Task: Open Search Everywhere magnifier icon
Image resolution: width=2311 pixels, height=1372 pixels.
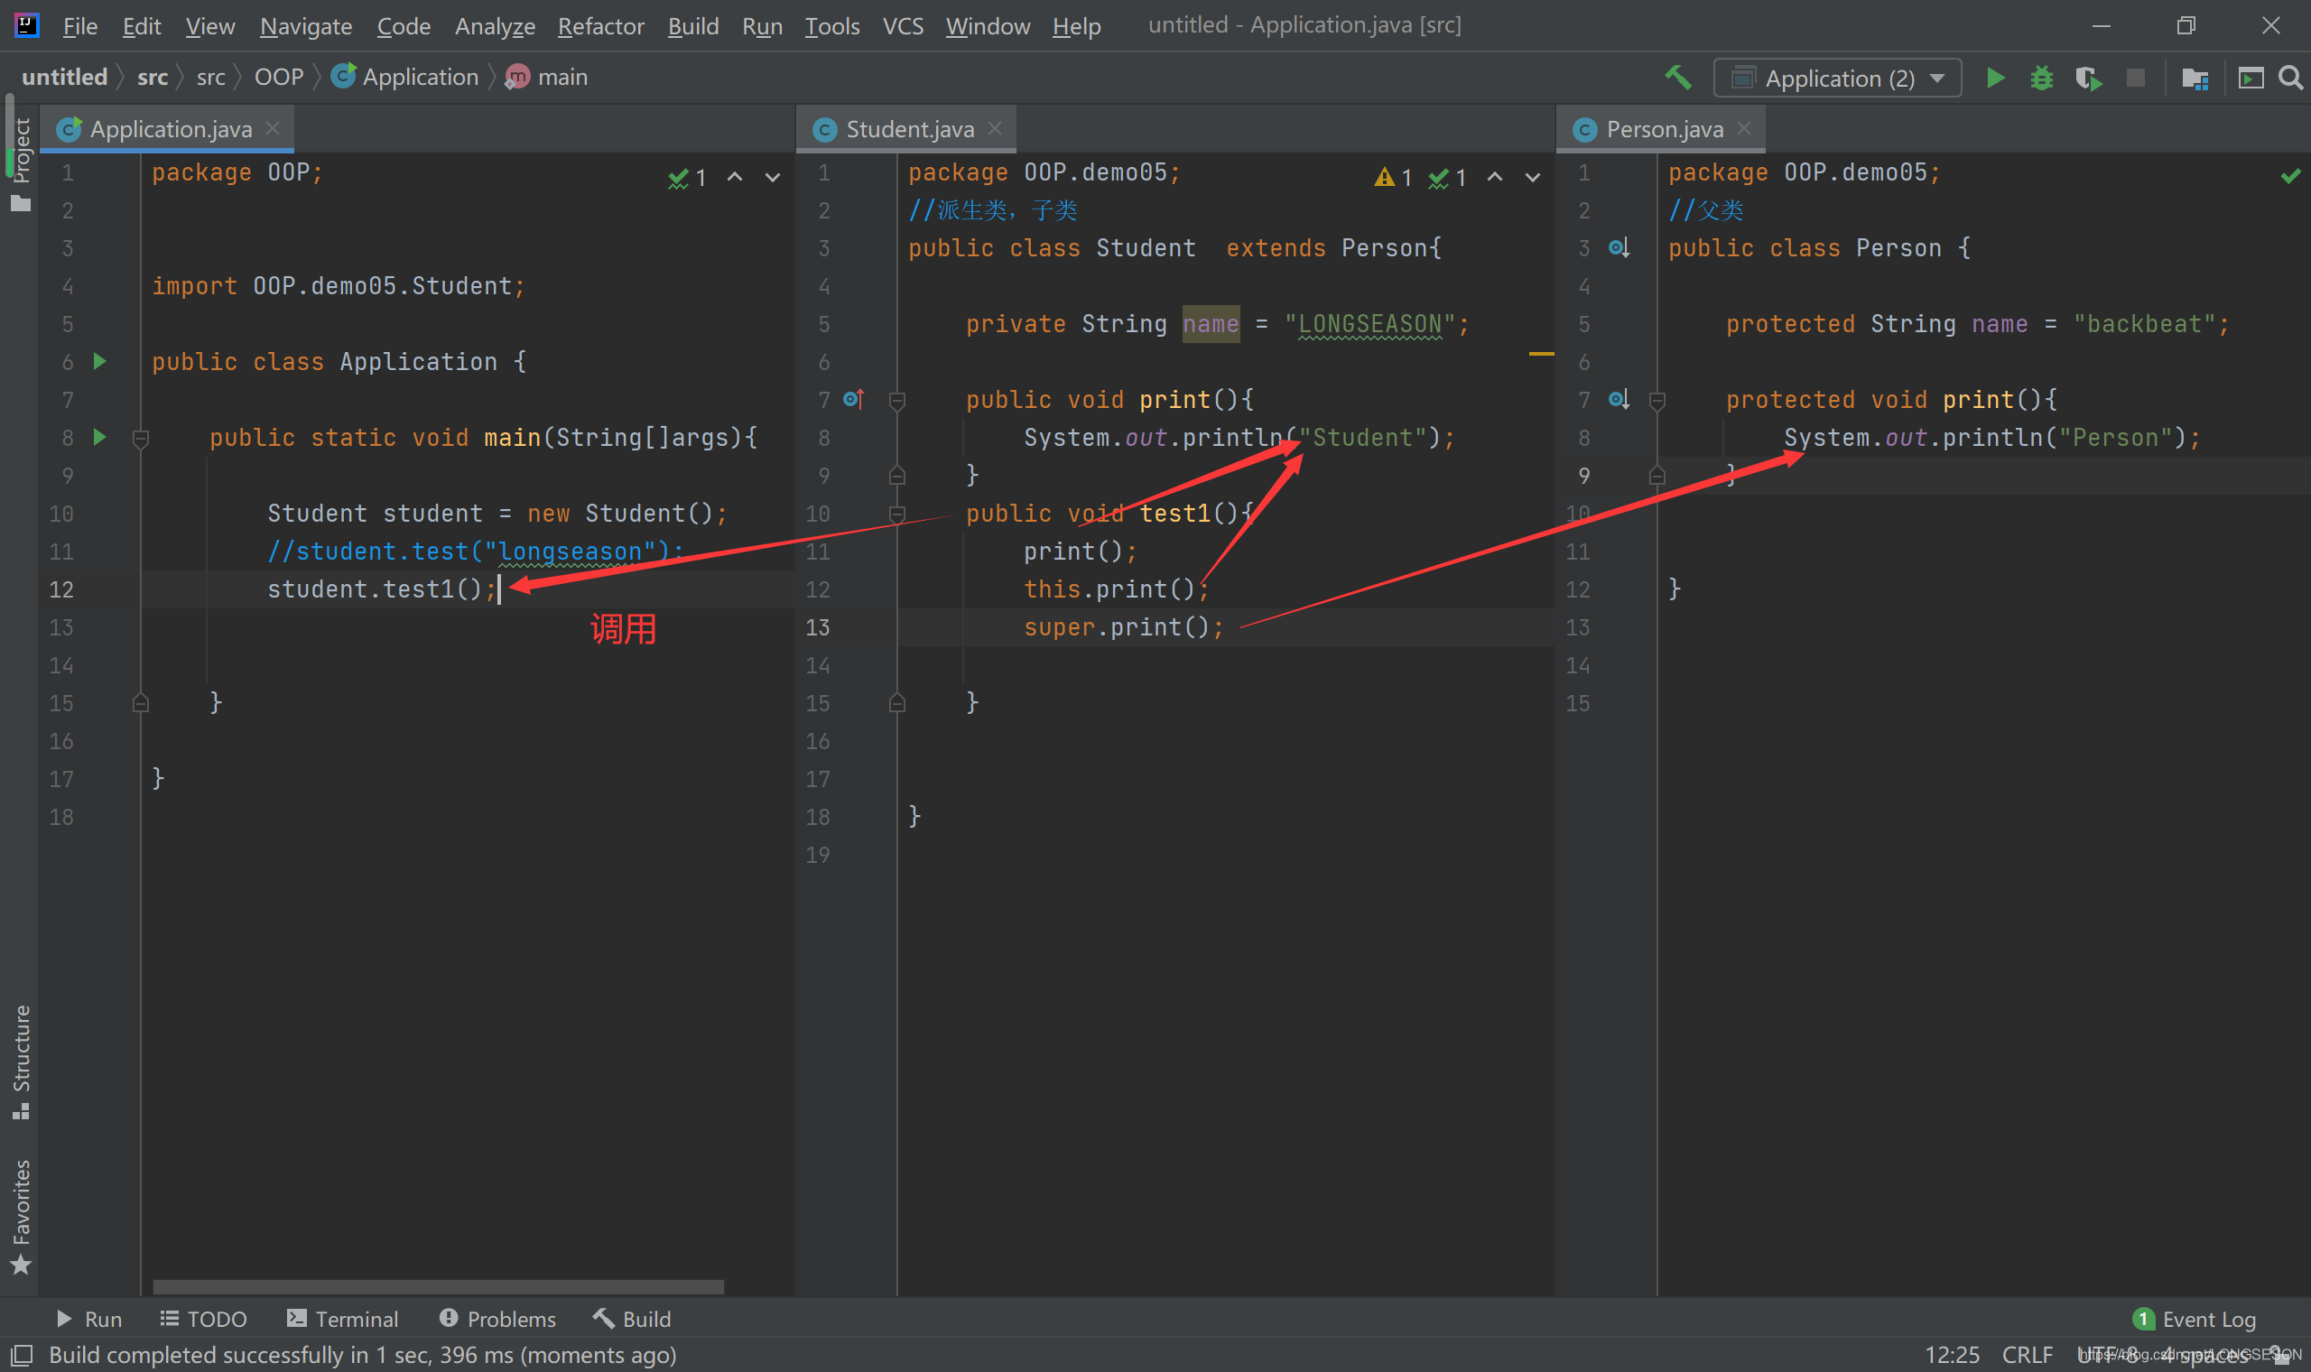Action: pyautogui.click(x=2289, y=79)
